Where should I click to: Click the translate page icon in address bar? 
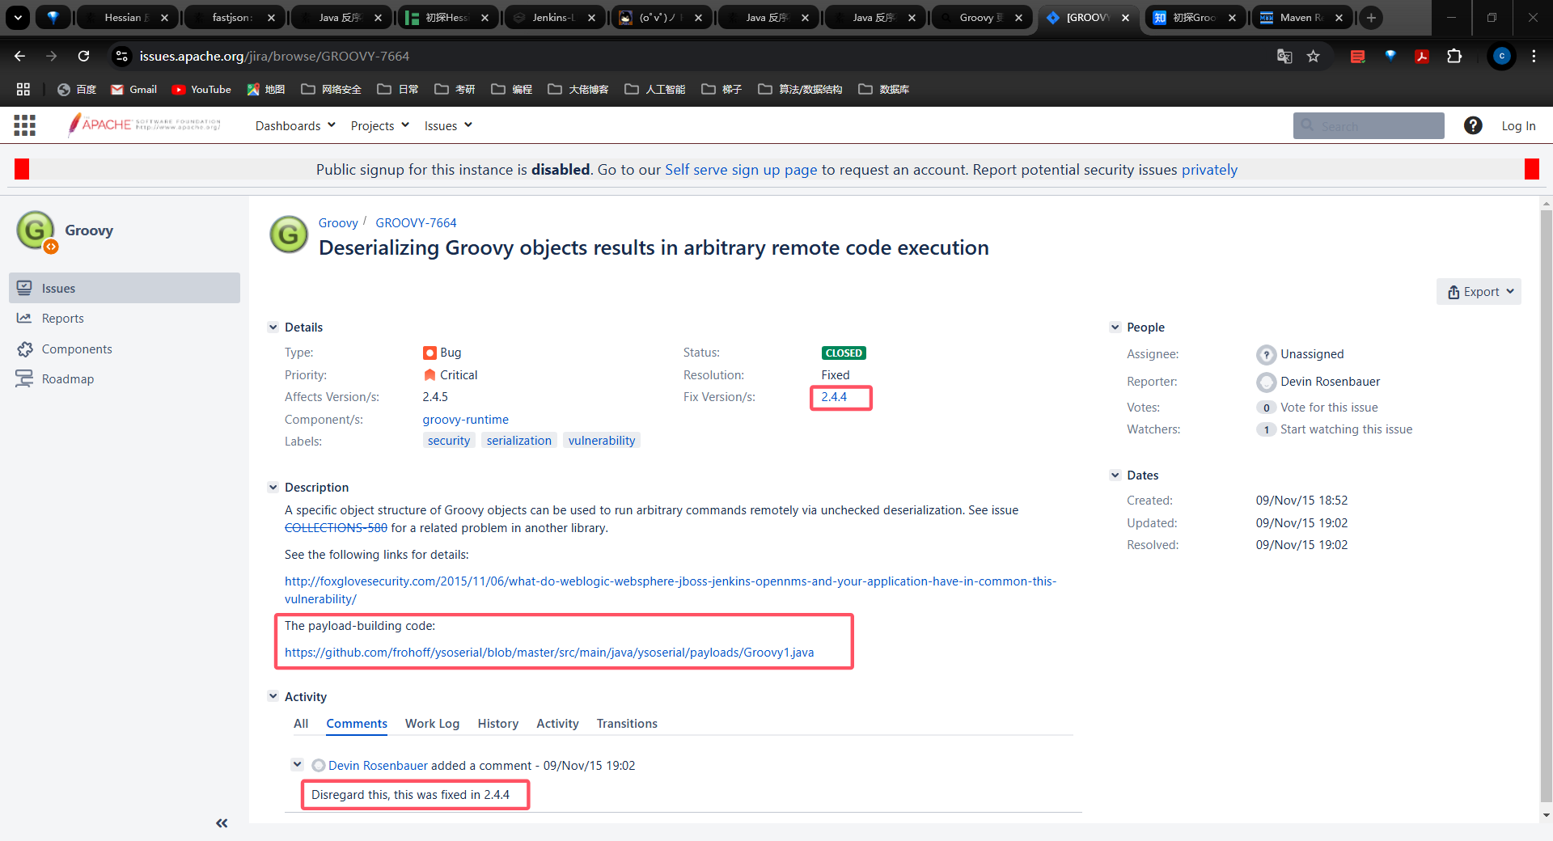1284,56
